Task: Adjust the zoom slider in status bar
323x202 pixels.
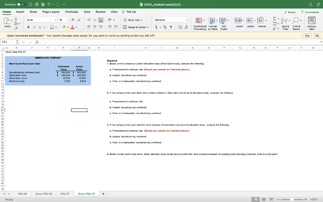Action: (x=292, y=199)
